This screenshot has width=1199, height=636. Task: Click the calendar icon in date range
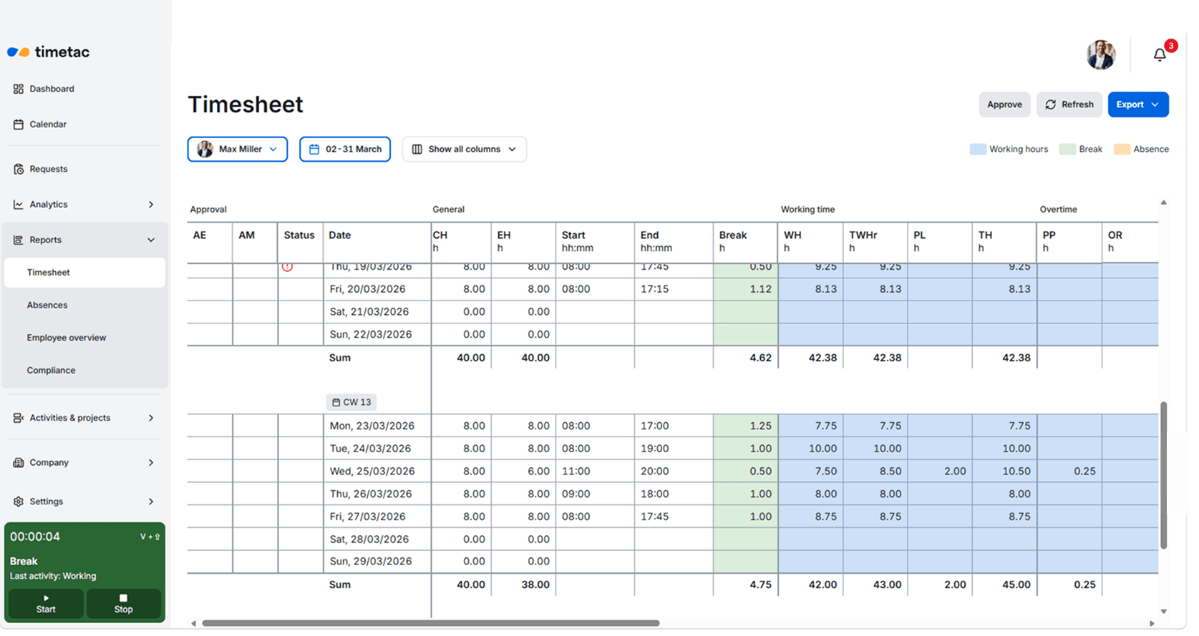[314, 150]
